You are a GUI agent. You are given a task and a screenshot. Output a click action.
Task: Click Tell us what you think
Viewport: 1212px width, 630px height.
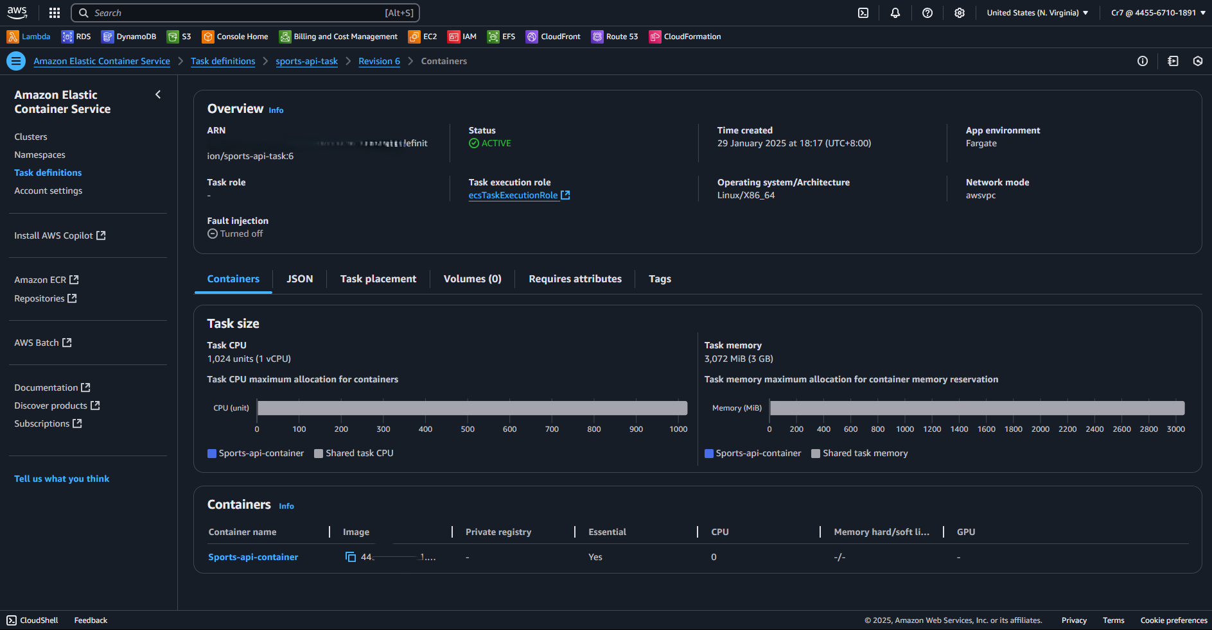(x=62, y=479)
